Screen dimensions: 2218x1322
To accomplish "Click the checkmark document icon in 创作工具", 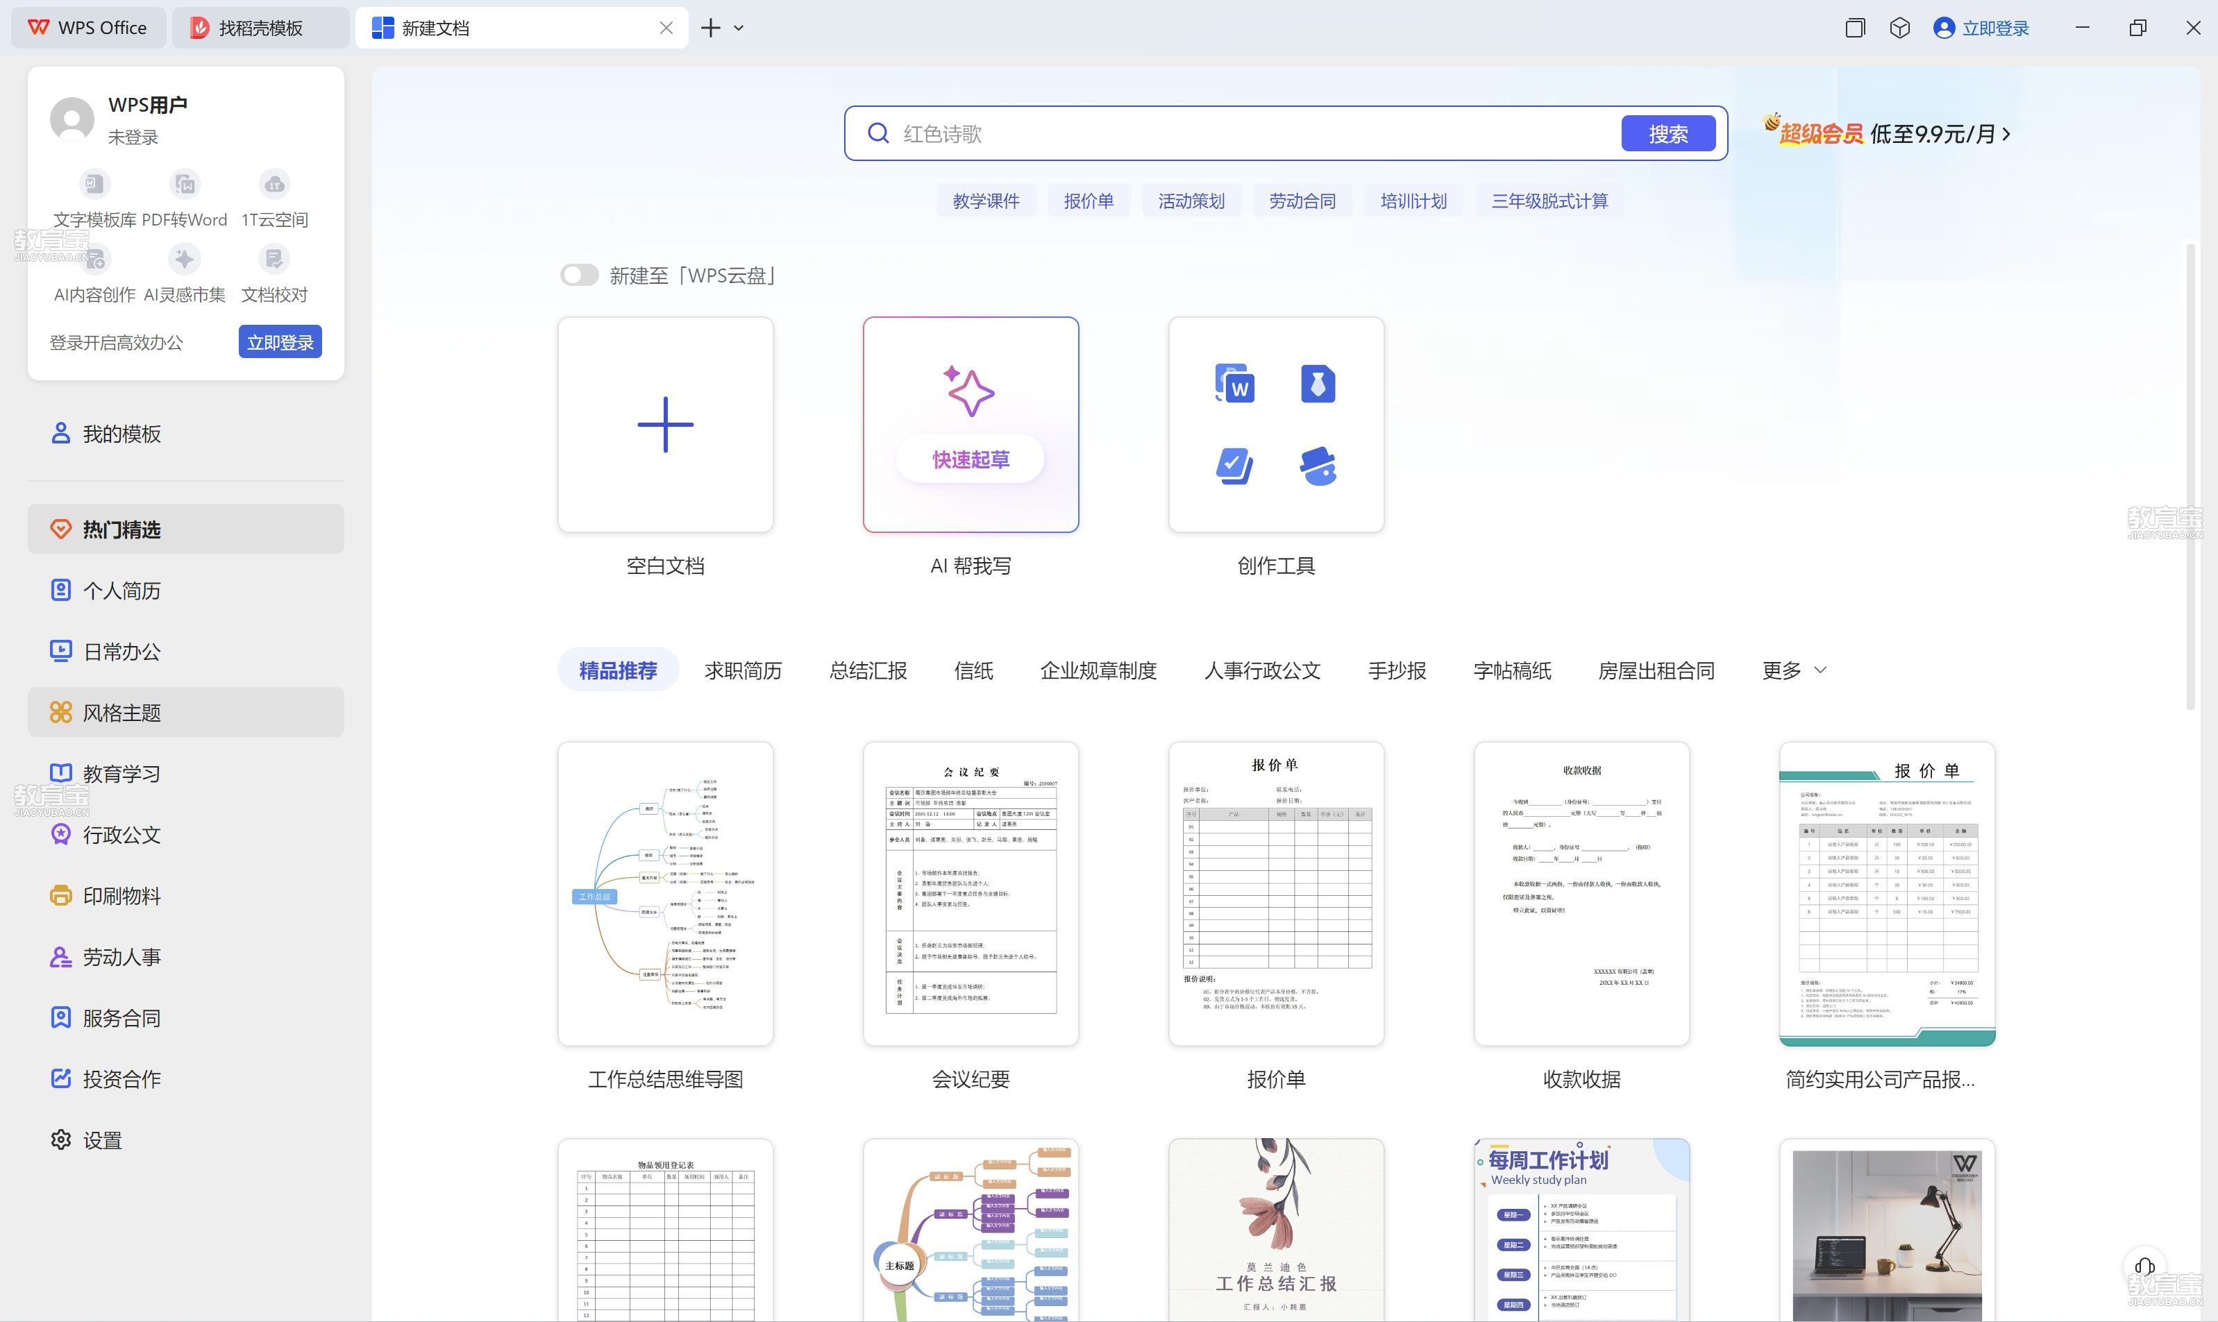I will pyautogui.click(x=1235, y=466).
